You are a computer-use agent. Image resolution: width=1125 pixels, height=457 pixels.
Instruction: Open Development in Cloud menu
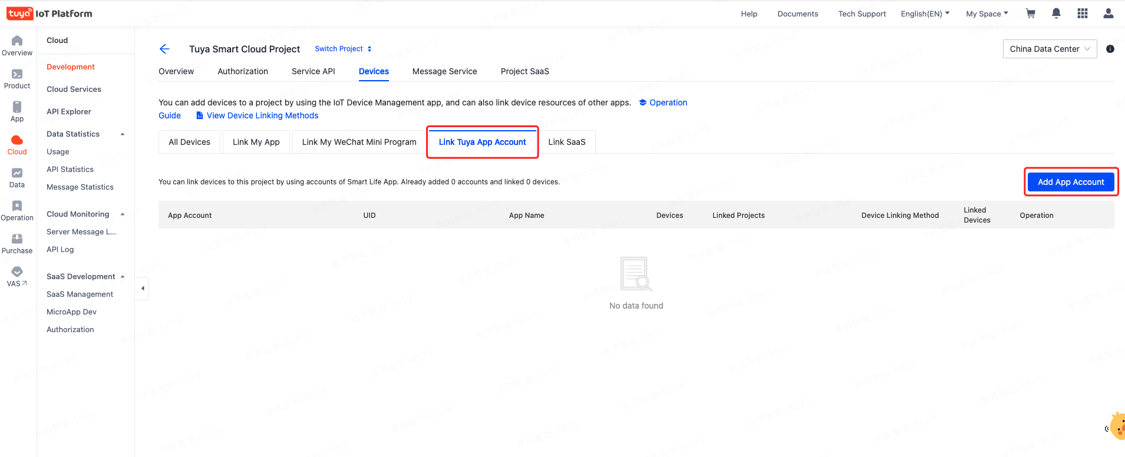coord(71,67)
